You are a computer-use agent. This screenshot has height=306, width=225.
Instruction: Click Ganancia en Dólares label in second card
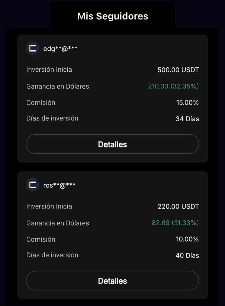[x=58, y=223]
